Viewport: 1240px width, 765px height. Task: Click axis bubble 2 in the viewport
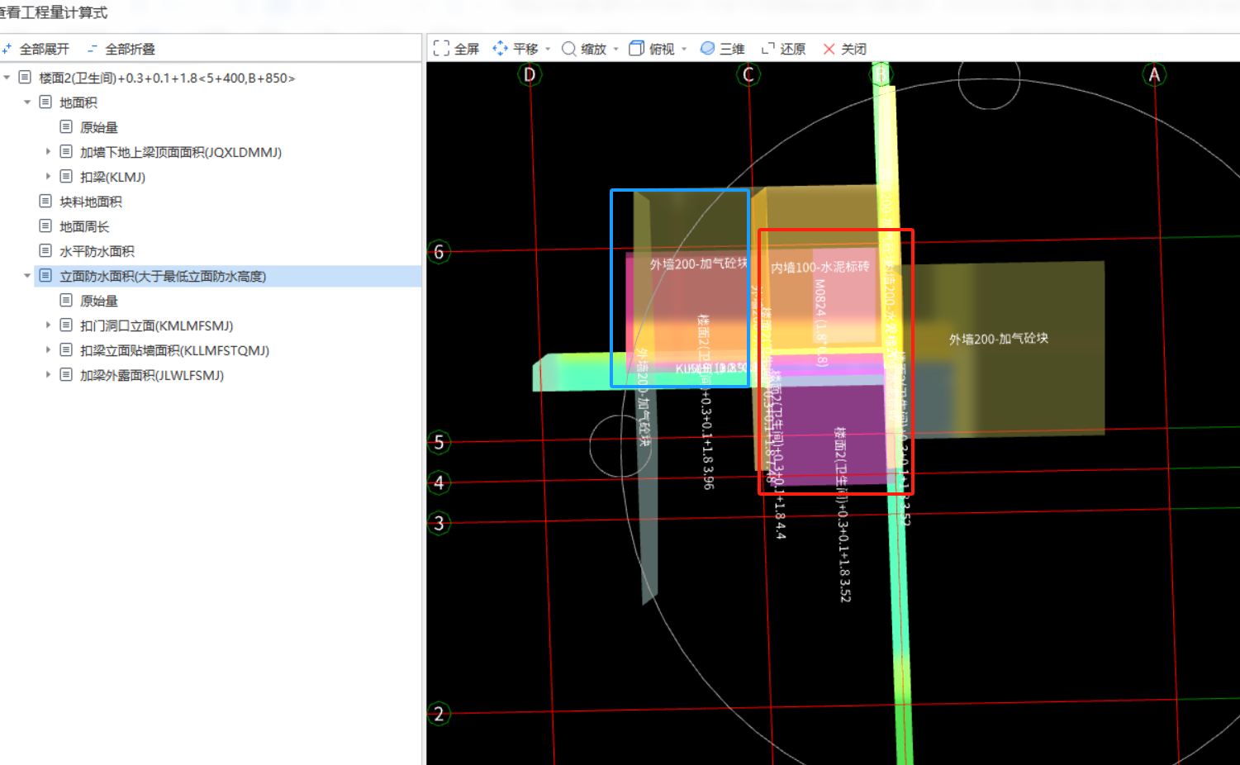coord(439,714)
